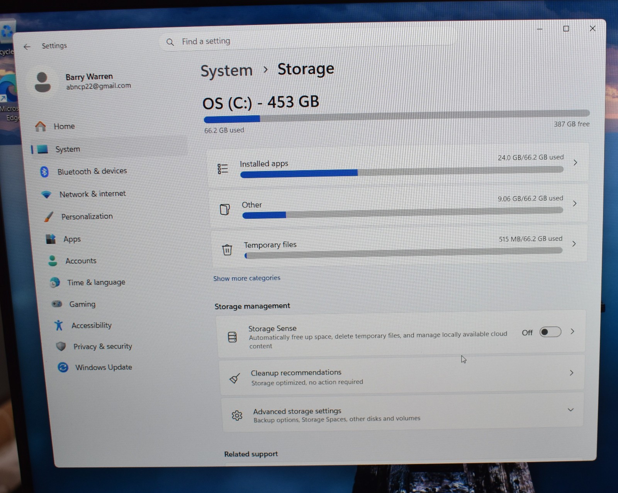
Task: Click the Privacy & security shield icon
Action: click(61, 346)
